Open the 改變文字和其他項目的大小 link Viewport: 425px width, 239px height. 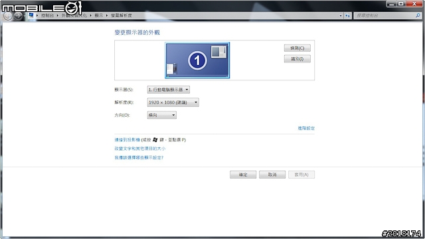pos(139,149)
